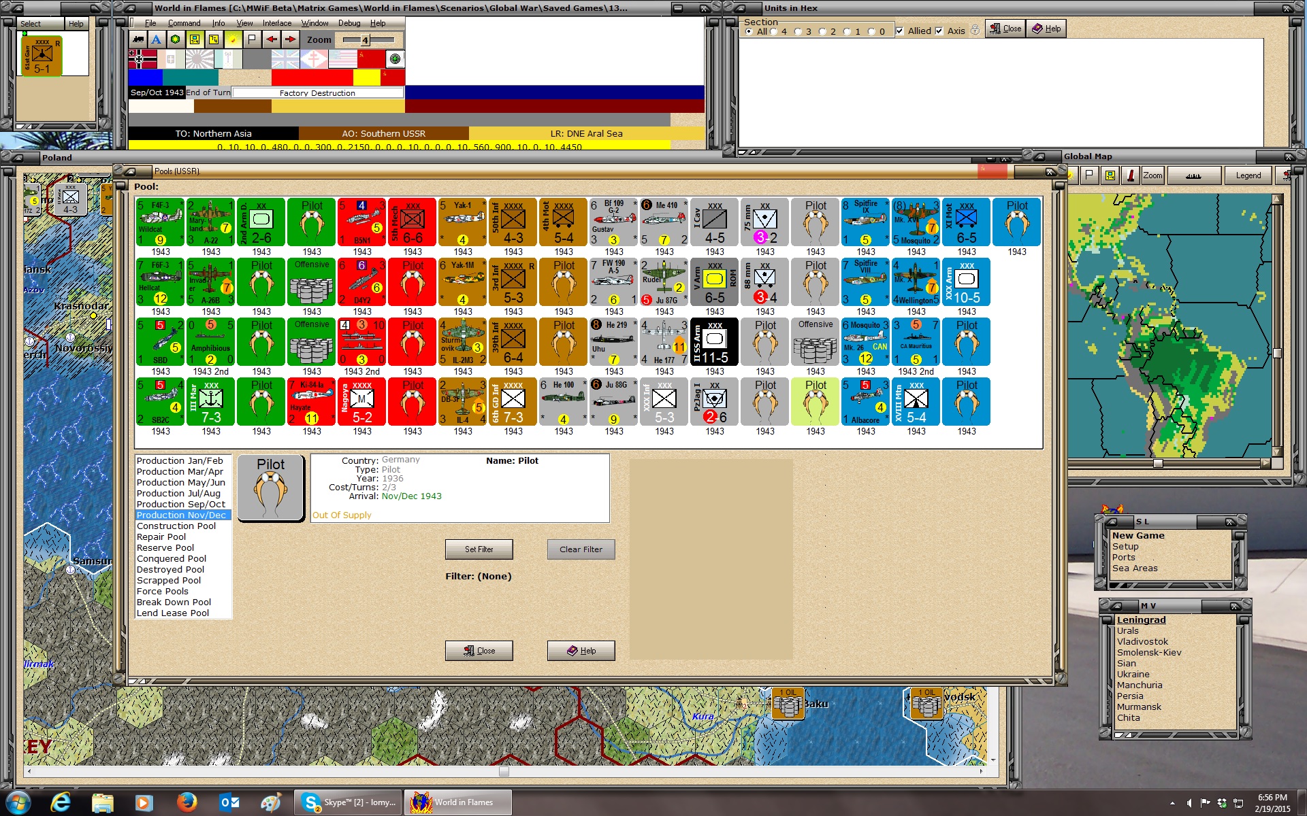Screen dimensions: 1307x816
Task: Click the yellow unit icon in Global Map toolbar
Action: 1110,175
